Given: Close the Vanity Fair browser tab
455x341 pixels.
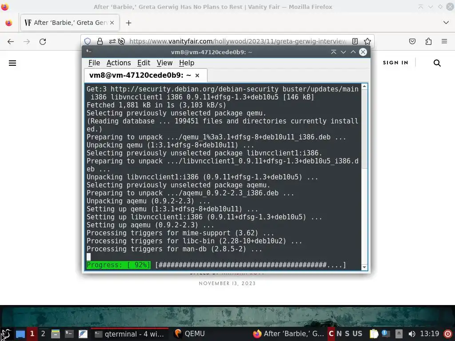Looking at the screenshot, I should pyautogui.click(x=112, y=23).
